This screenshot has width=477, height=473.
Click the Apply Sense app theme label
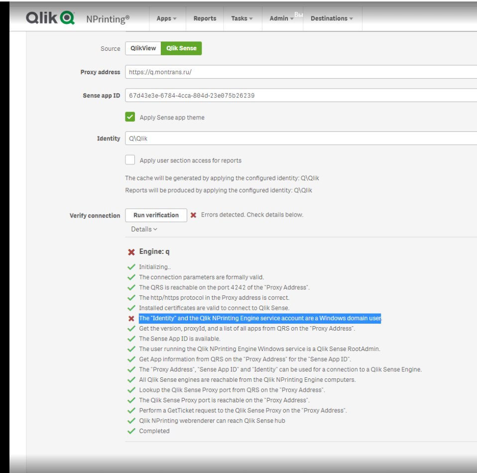[x=172, y=118]
